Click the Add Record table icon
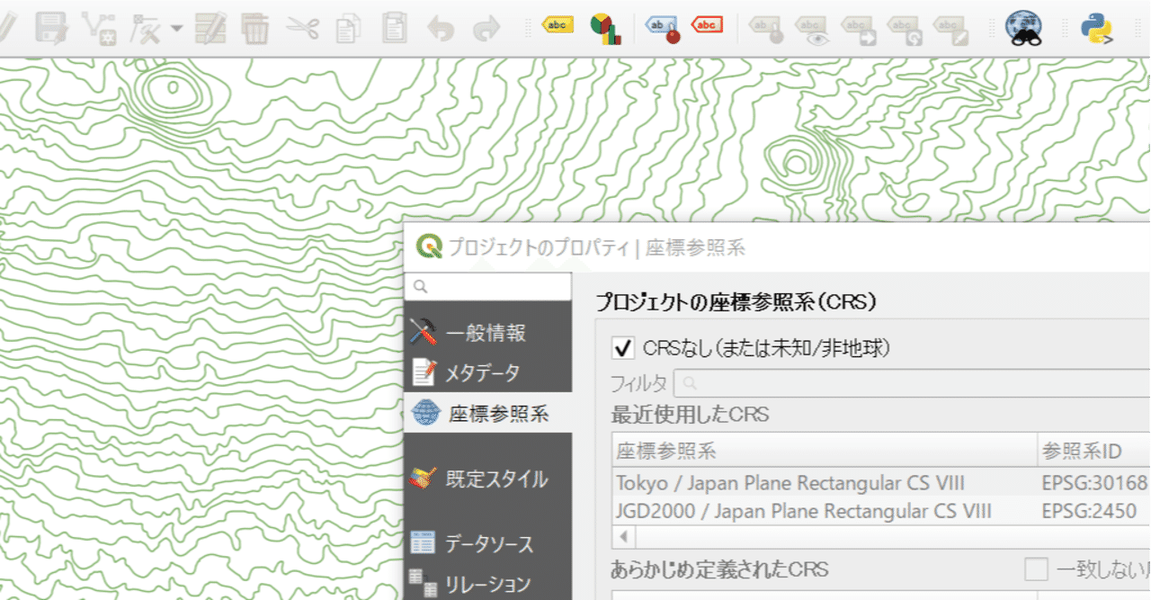 [x=210, y=28]
